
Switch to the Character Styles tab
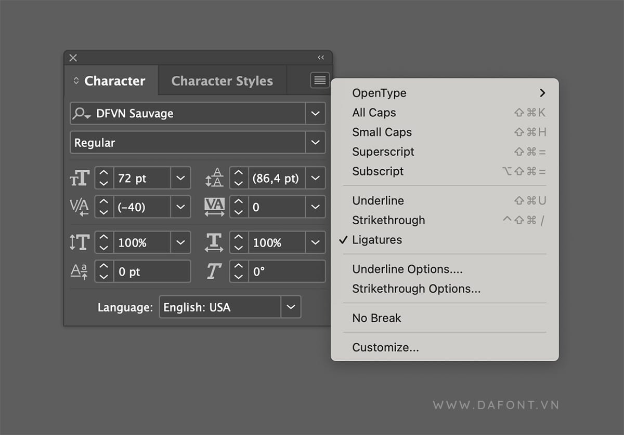coord(222,80)
